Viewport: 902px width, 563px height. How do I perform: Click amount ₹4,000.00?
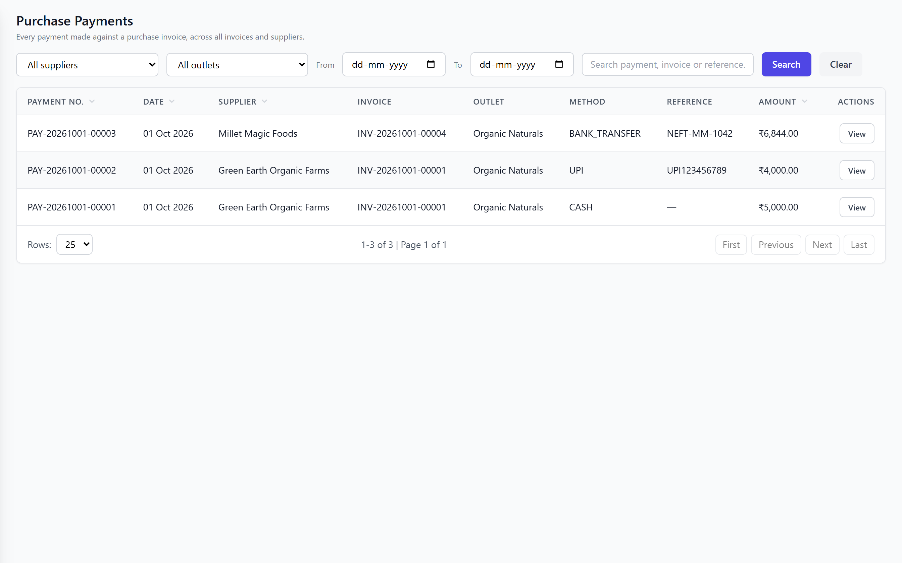[779, 170]
